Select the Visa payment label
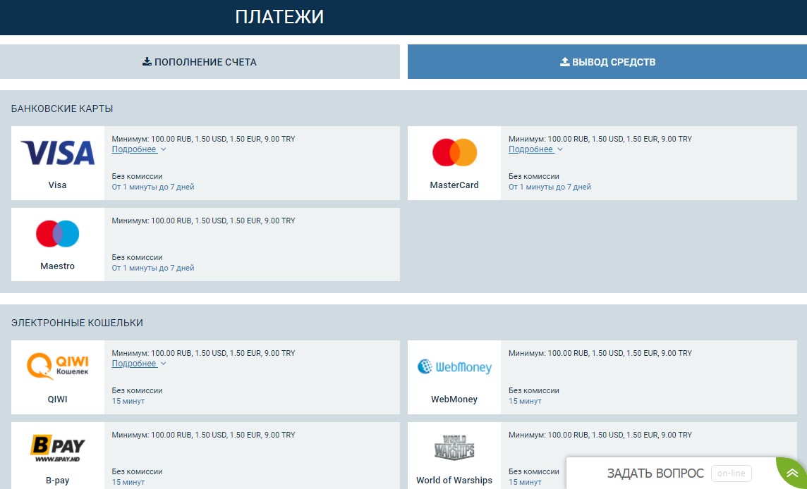The image size is (807, 489). 58,185
